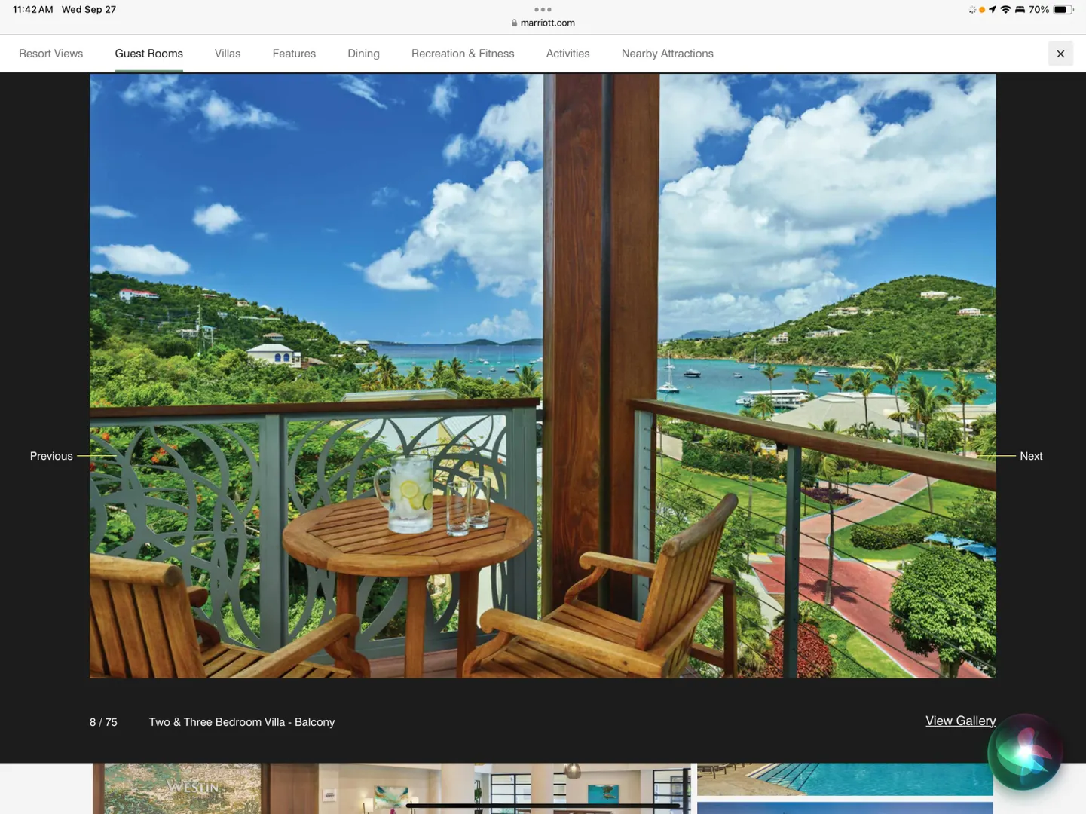Show the Recreation & Fitness photos
1086x814 pixels.
pos(463,54)
